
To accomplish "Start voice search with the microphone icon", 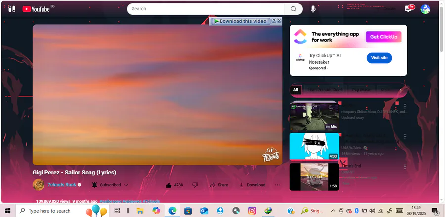I will tap(313, 9).
